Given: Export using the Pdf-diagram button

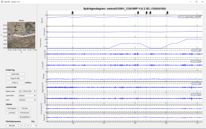Looking at the screenshot, I should [x=12, y=108].
